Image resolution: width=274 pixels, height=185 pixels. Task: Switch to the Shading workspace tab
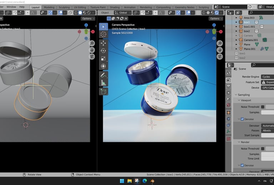point(115,7)
